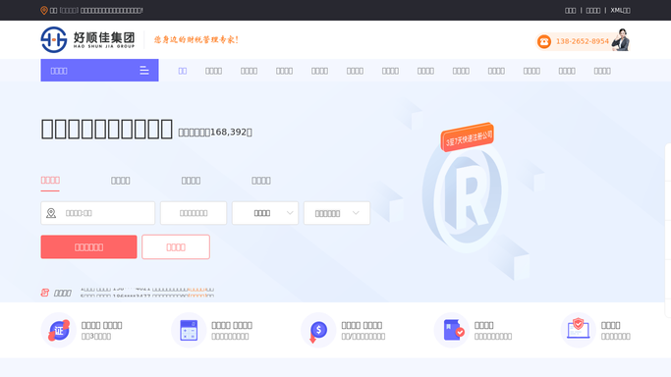
Task: Click the text input field left of the dropdowns
Action: tap(194, 213)
